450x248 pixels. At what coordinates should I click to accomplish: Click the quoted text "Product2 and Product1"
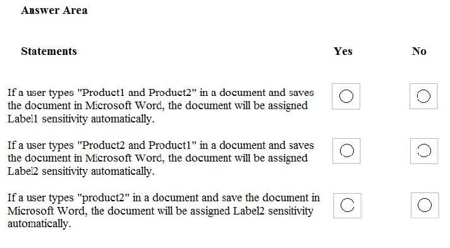(x=137, y=145)
